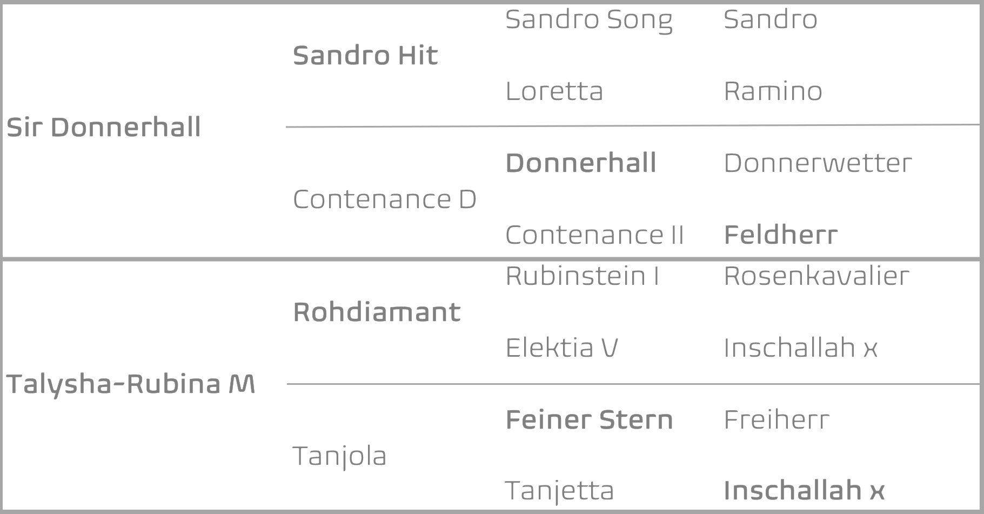Click the bold Inschallah x entry
The image size is (984, 514).
tap(804, 491)
